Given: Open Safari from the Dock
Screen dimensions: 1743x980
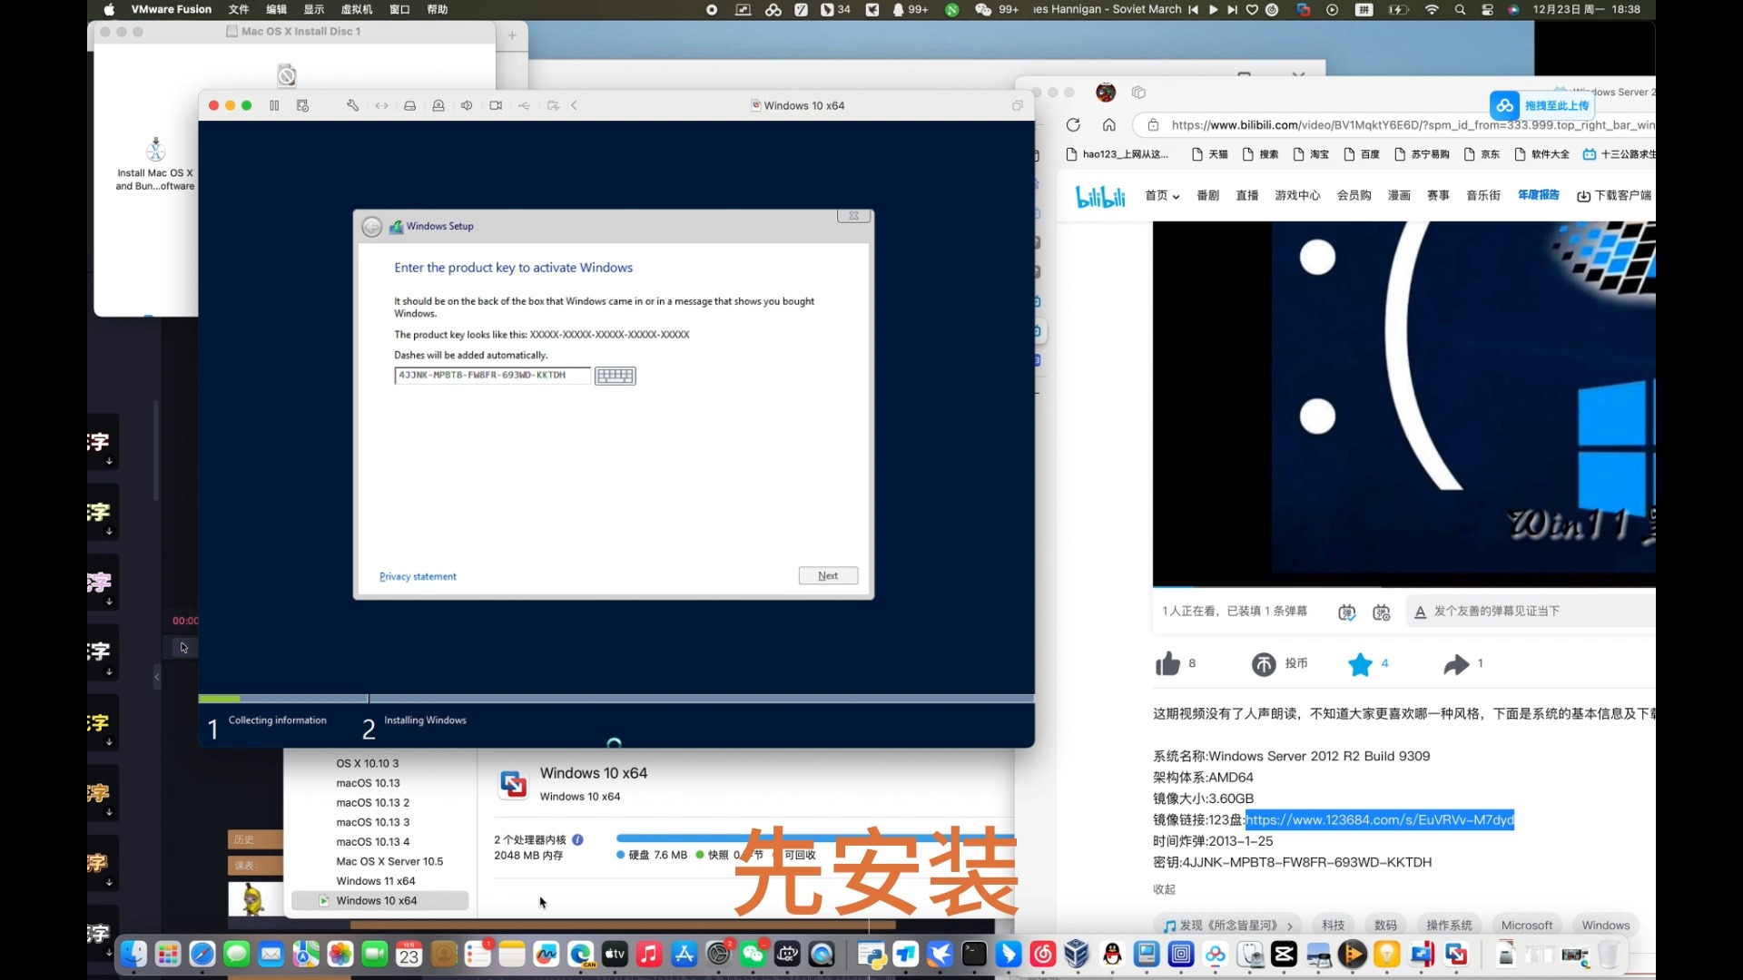Looking at the screenshot, I should click(x=202, y=954).
